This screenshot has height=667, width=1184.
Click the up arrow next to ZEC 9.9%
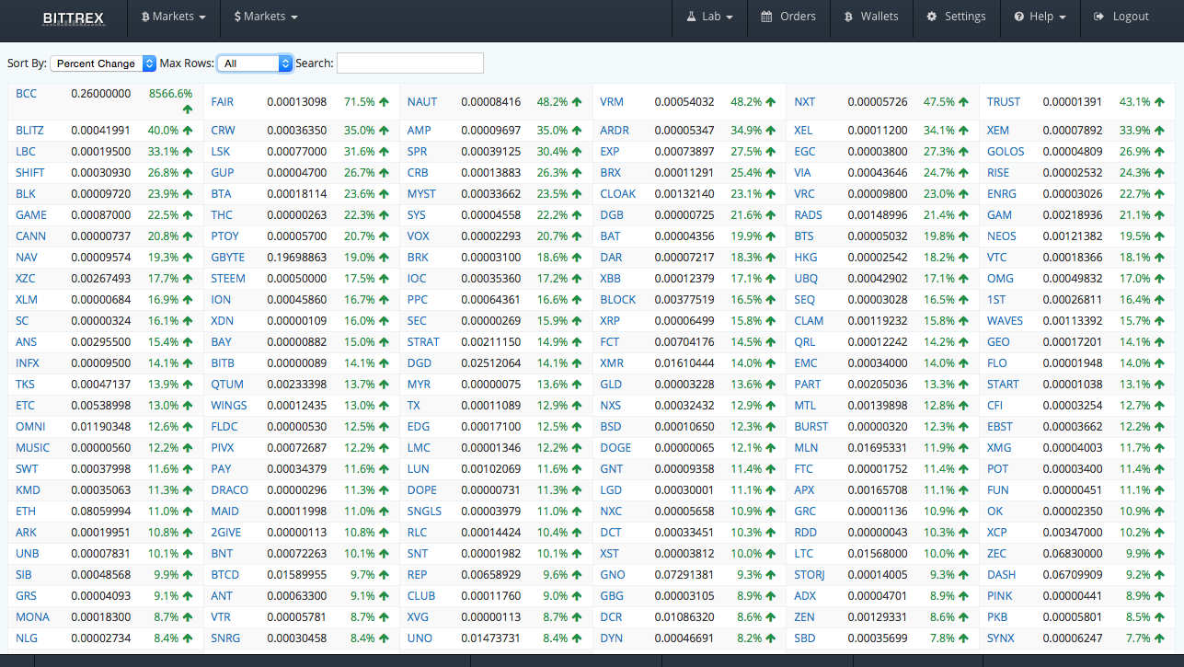(x=1159, y=554)
